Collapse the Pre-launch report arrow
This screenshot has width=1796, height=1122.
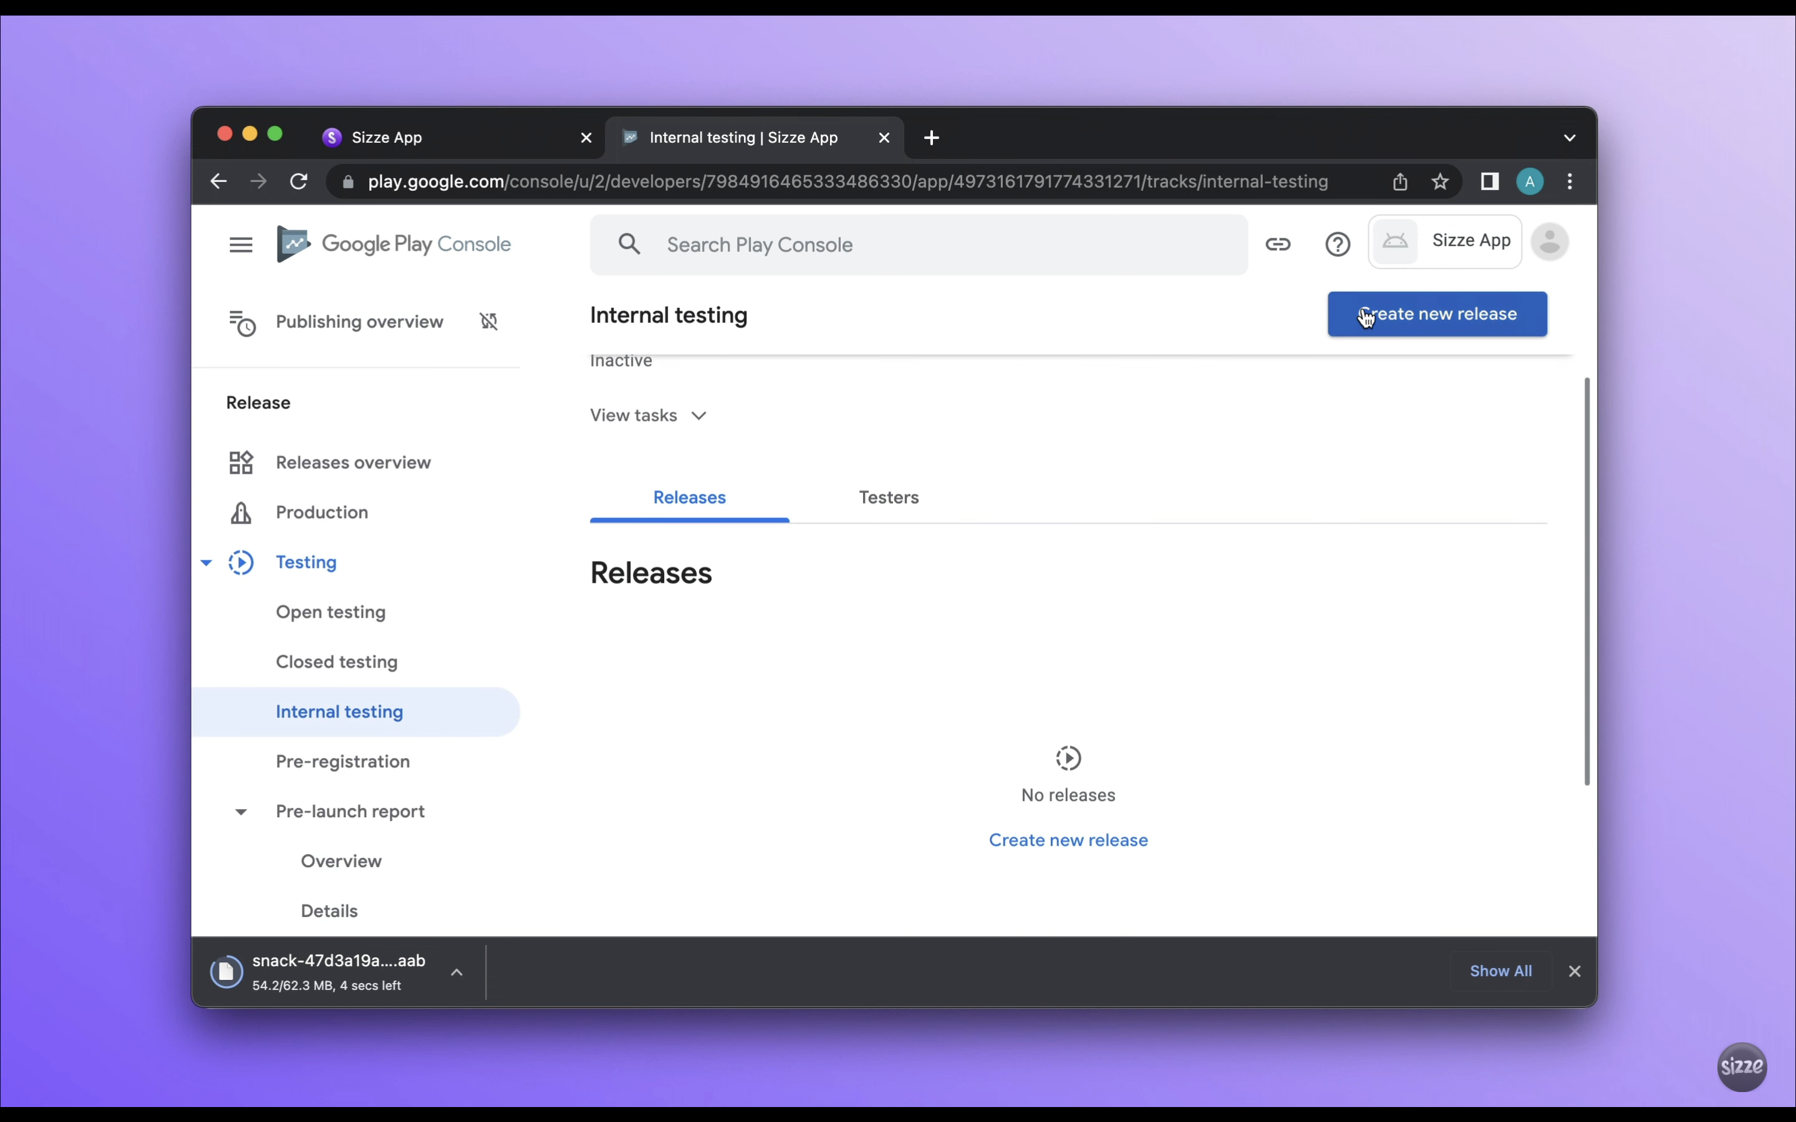tap(241, 812)
